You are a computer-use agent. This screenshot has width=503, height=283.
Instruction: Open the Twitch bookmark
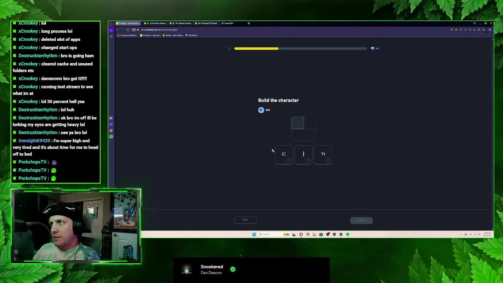tap(192, 35)
